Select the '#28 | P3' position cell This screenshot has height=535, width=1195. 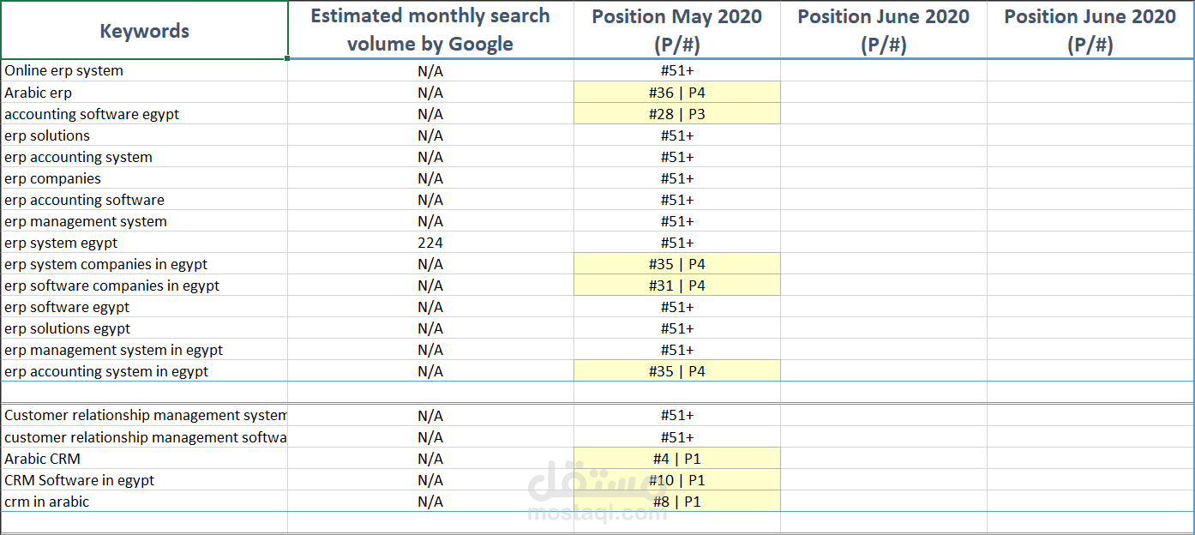[x=677, y=114]
